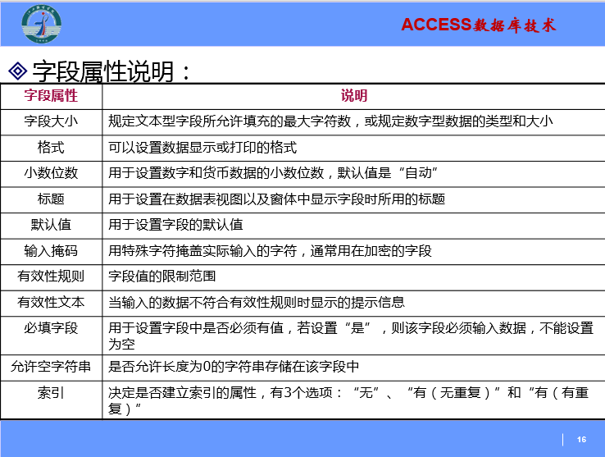Select the 默认值 cell
The height and width of the screenshot is (457, 605).
[x=51, y=225]
